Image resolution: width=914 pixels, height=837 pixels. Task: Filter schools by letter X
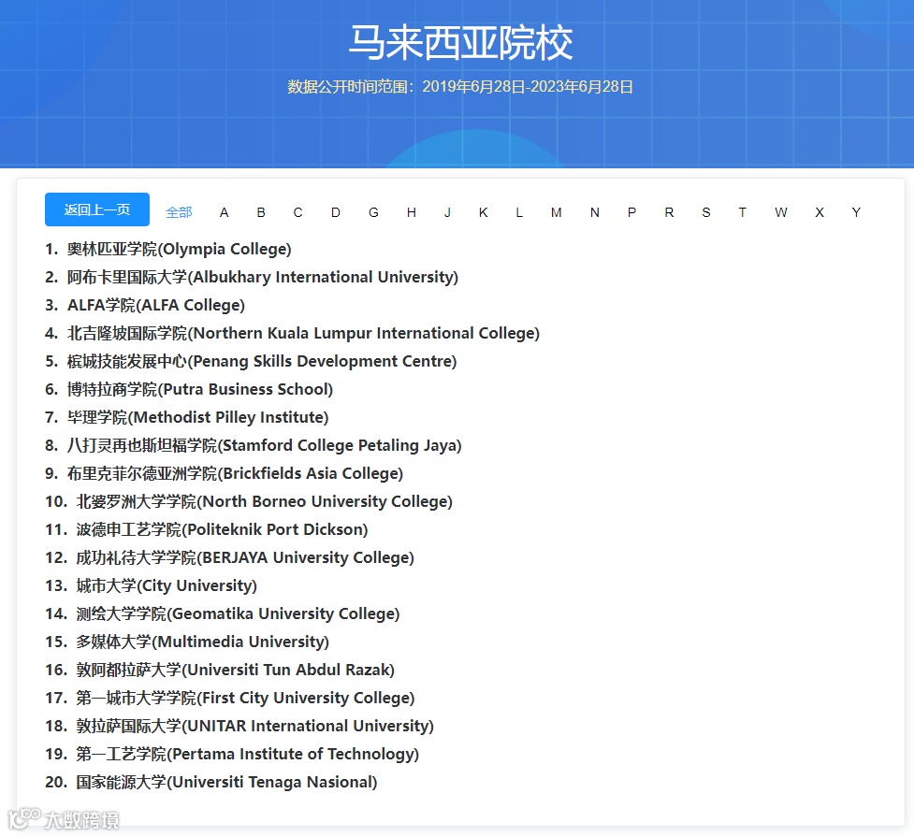(x=820, y=212)
